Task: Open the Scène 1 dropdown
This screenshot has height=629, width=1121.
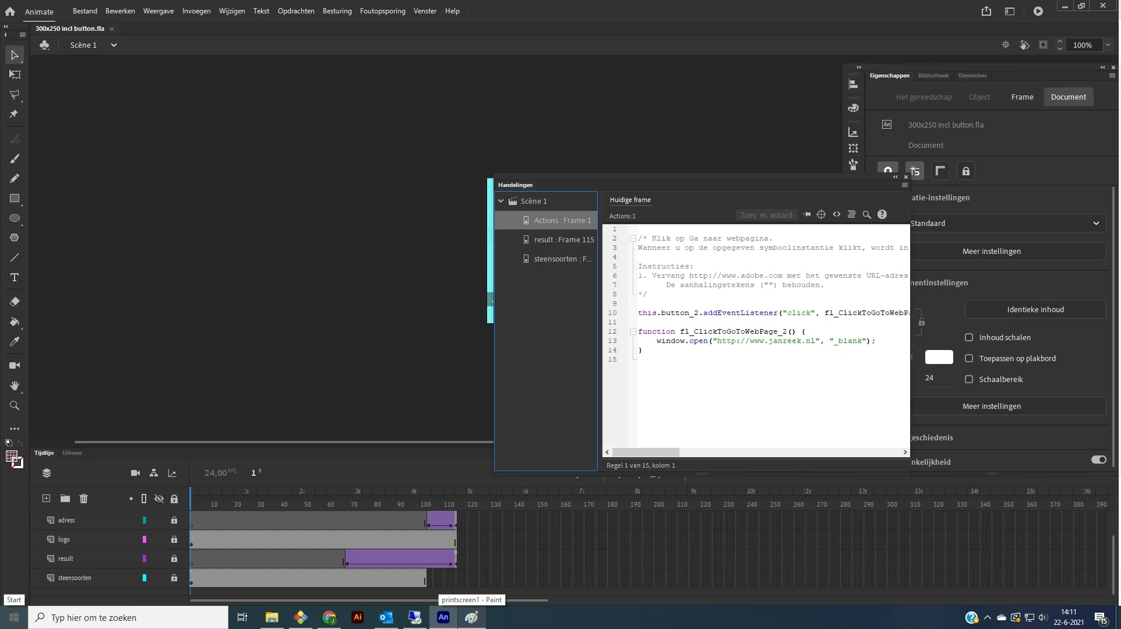Action: coord(114,45)
